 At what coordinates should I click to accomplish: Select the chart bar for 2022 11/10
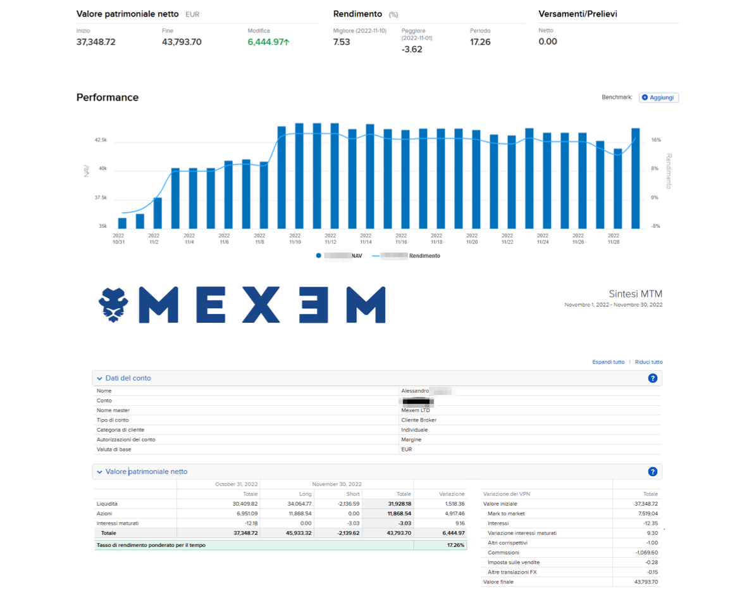coord(299,176)
